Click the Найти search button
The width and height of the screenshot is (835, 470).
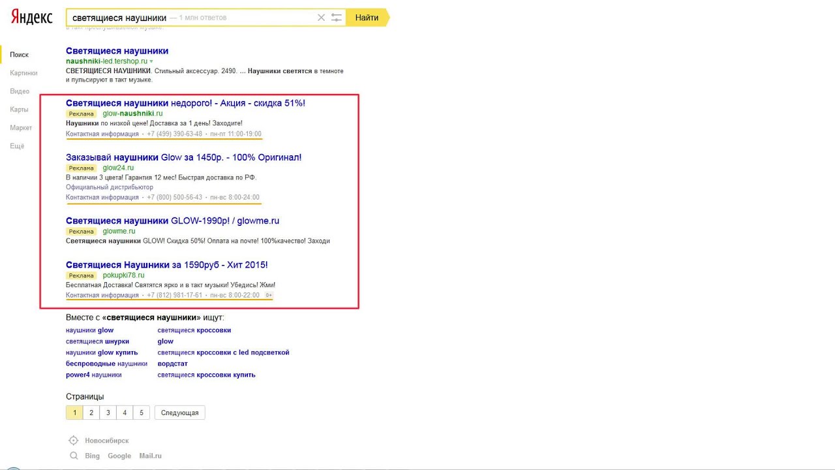click(x=367, y=18)
